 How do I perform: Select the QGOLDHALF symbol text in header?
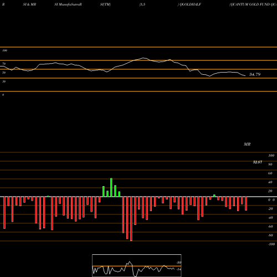pyautogui.click(x=190, y=4)
